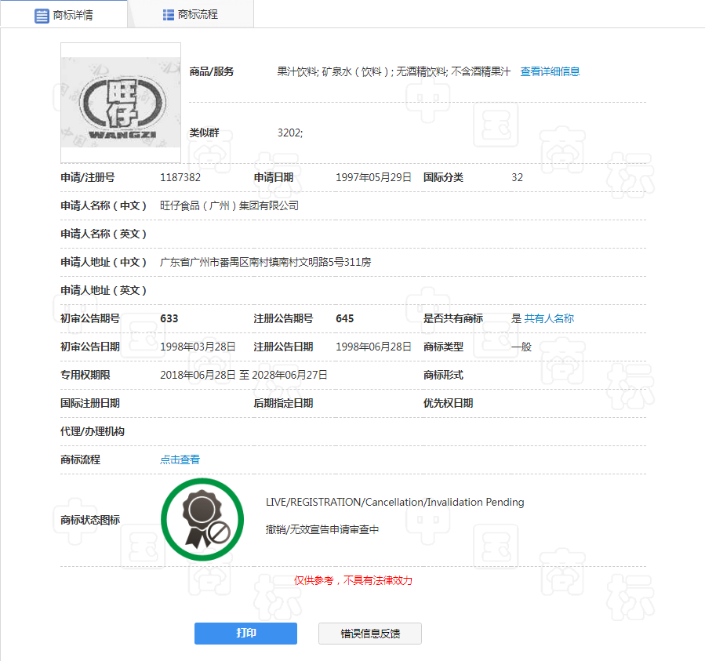Select applicant name 旺仔食品（广州）集团有限公司
Screen dimensions: 705x661
click(229, 205)
